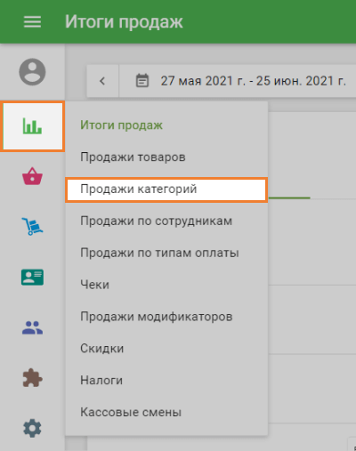Image resolution: width=356 pixels, height=451 pixels.
Task: Select Продажи товаров menu item
Action: point(166,157)
